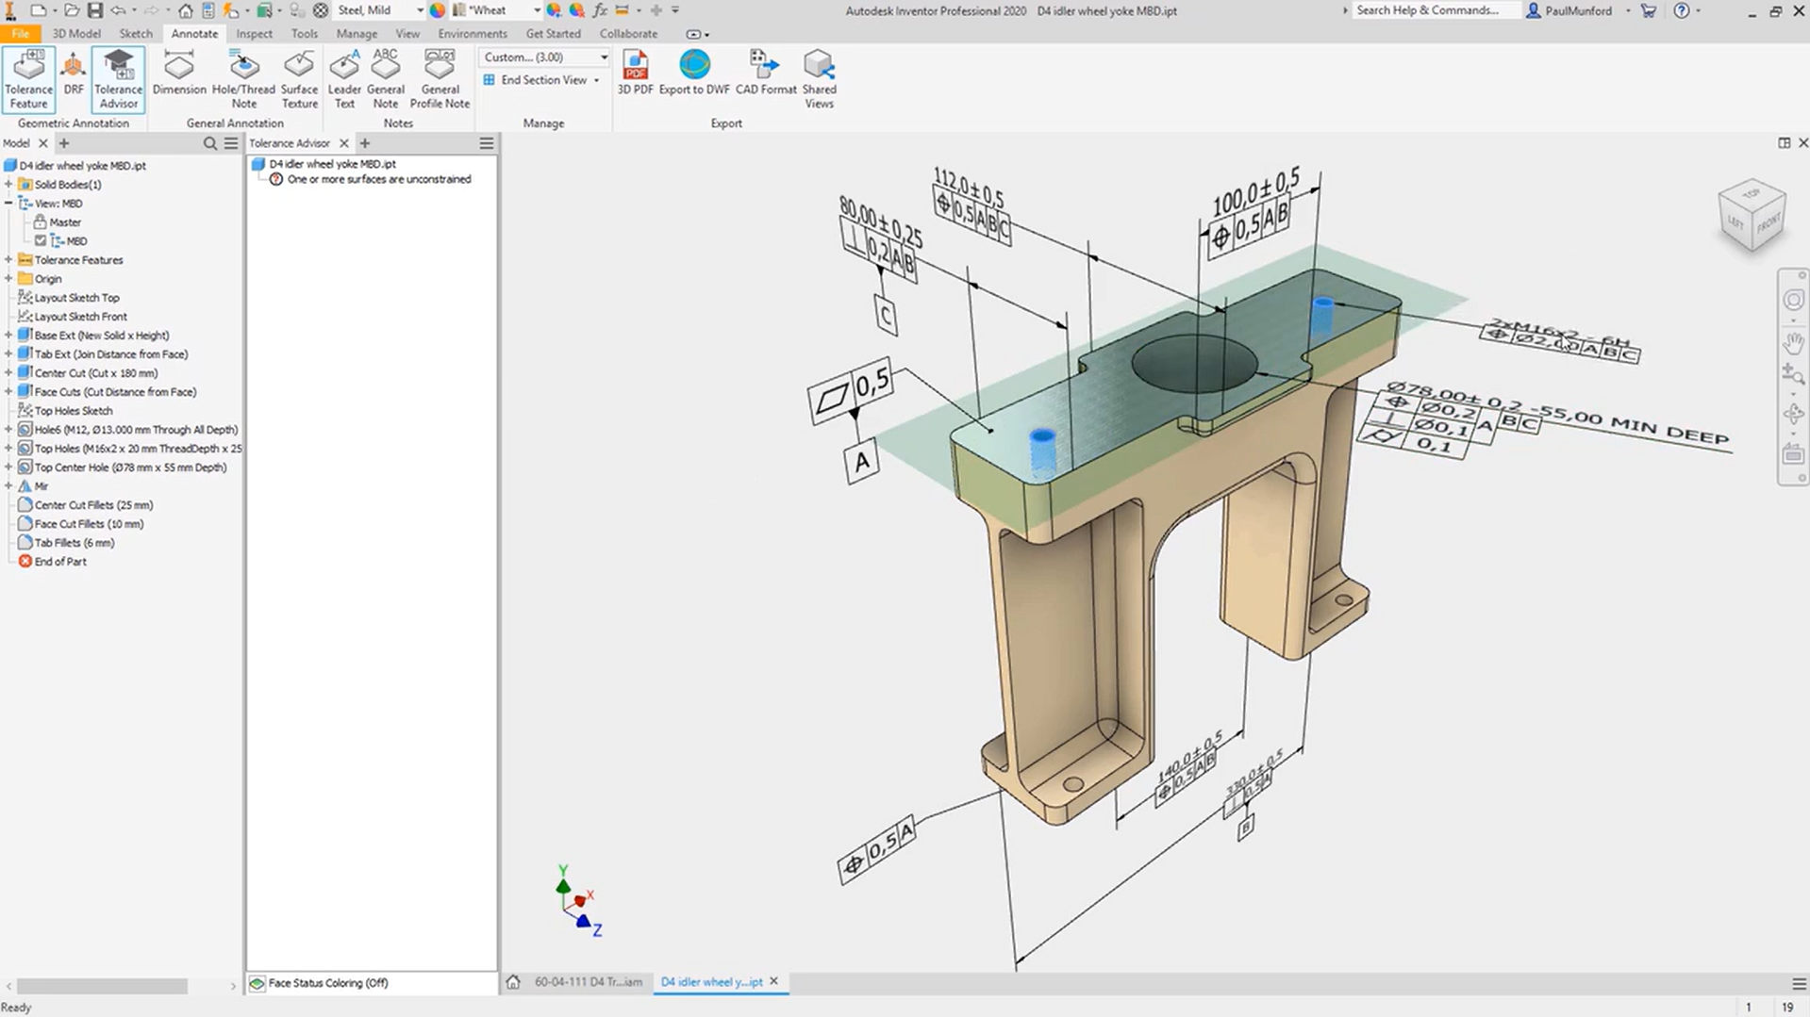Toggle the Tolerance Advisor tool
The height and width of the screenshot is (1017, 1810).
point(118,80)
